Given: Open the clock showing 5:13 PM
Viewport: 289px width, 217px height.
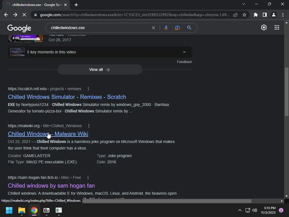Looking at the screenshot, I should (268, 210).
